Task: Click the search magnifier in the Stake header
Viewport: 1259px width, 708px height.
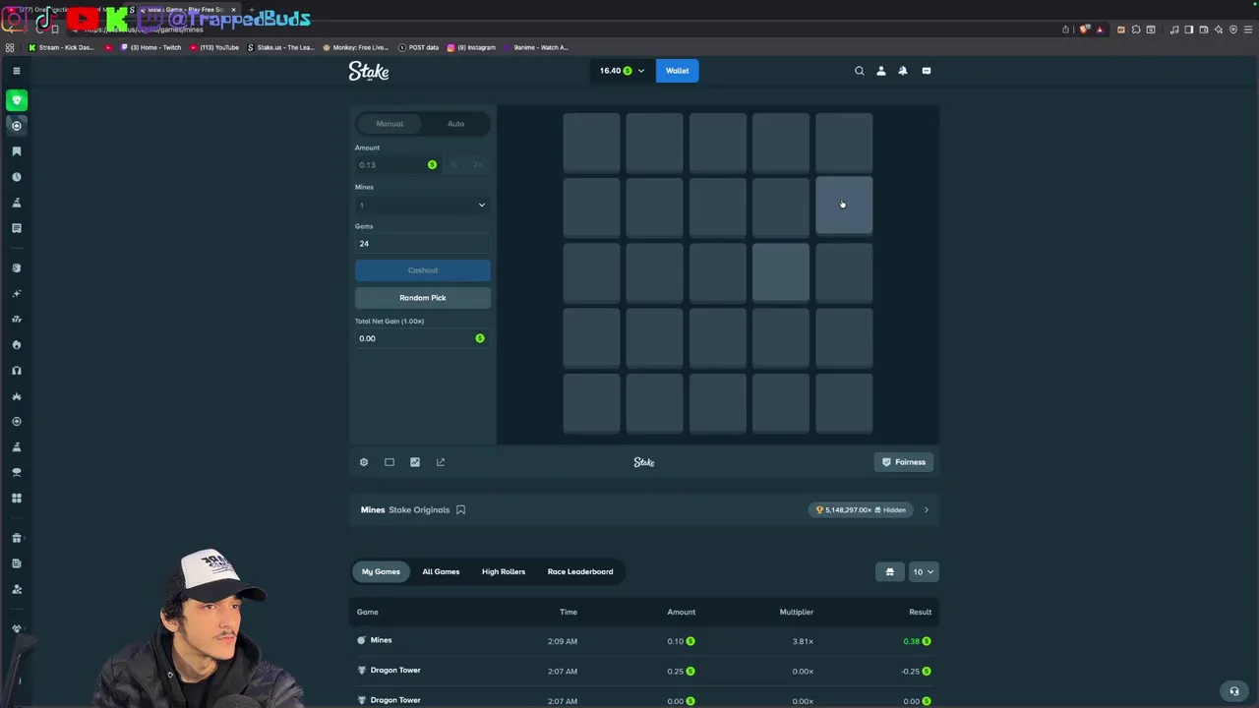Action: point(860,71)
